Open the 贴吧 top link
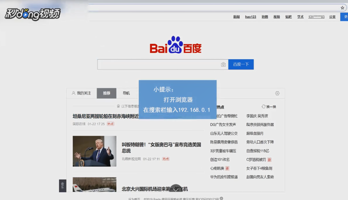Image resolution: width=348 pixels, height=200 pixels. tap(288, 17)
